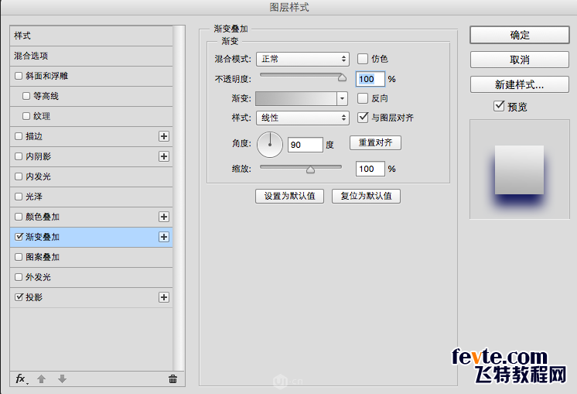The width and height of the screenshot is (577, 394).
Task: Open the fx effects menu icon
Action: [x=21, y=379]
